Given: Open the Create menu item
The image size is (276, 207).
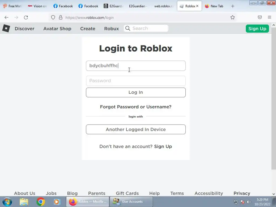Looking at the screenshot, I should [x=88, y=29].
